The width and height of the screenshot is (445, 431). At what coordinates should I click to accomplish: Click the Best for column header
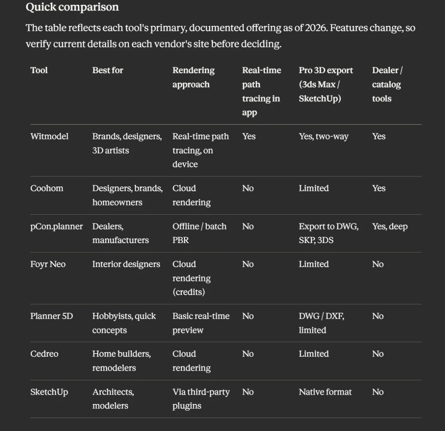(108, 70)
